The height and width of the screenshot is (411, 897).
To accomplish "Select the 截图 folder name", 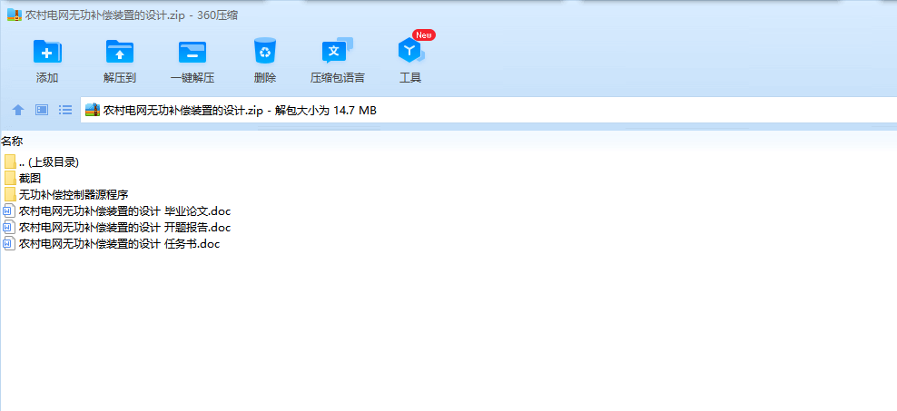I will click(x=30, y=179).
